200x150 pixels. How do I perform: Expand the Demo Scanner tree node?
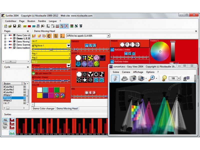pos(5,45)
